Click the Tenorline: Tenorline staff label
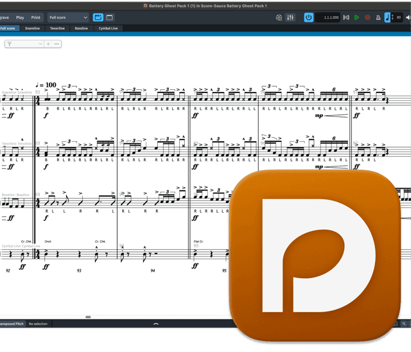411x352 pixels. [17, 144]
